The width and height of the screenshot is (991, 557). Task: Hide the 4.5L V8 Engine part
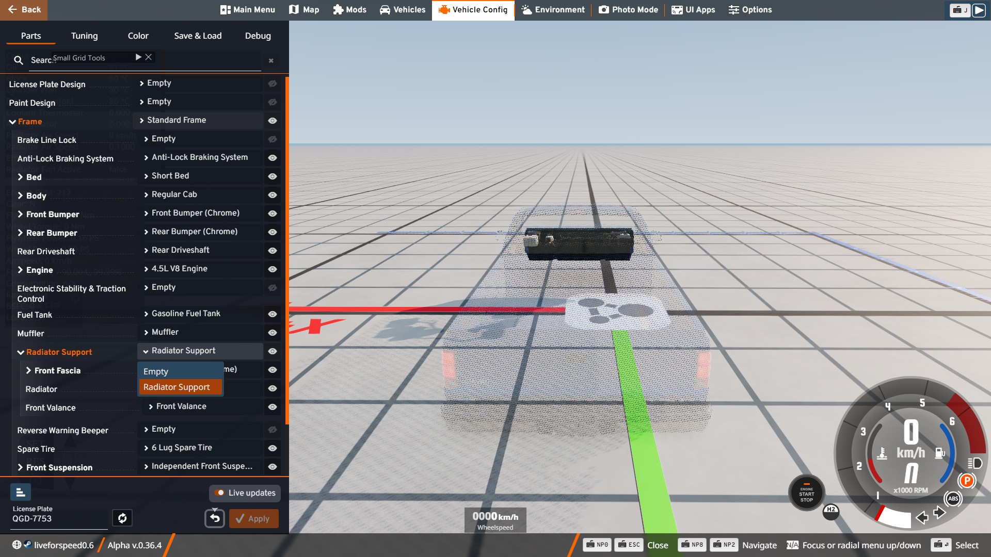click(273, 269)
